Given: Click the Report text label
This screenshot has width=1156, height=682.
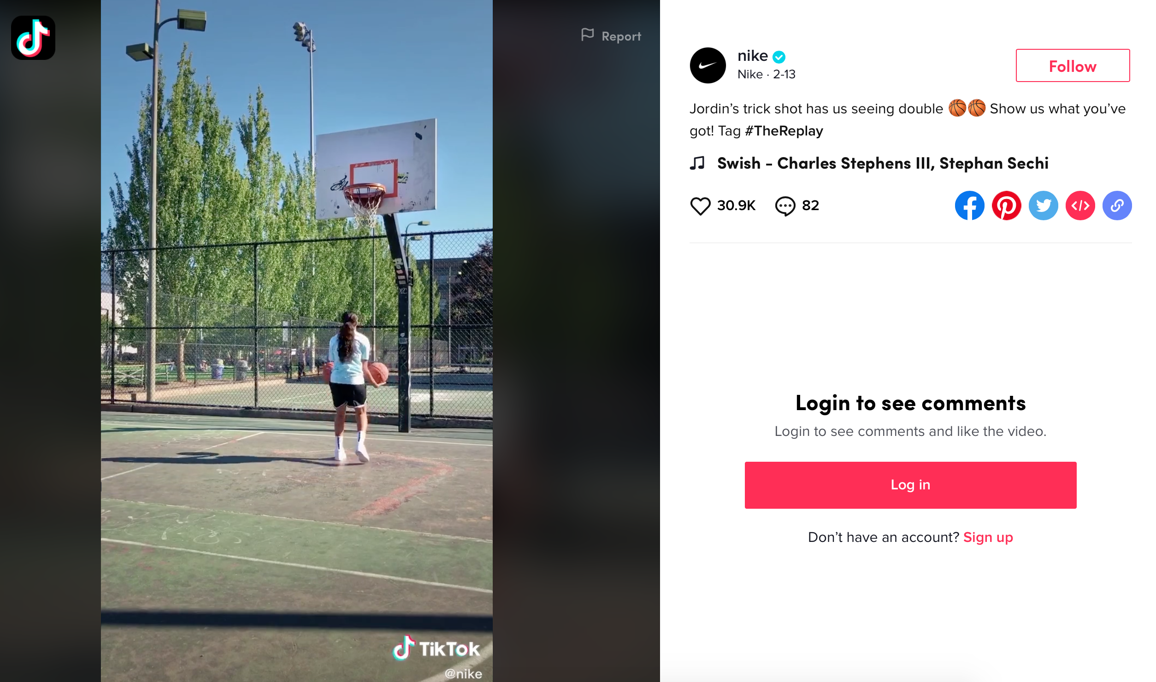Looking at the screenshot, I should click(621, 36).
